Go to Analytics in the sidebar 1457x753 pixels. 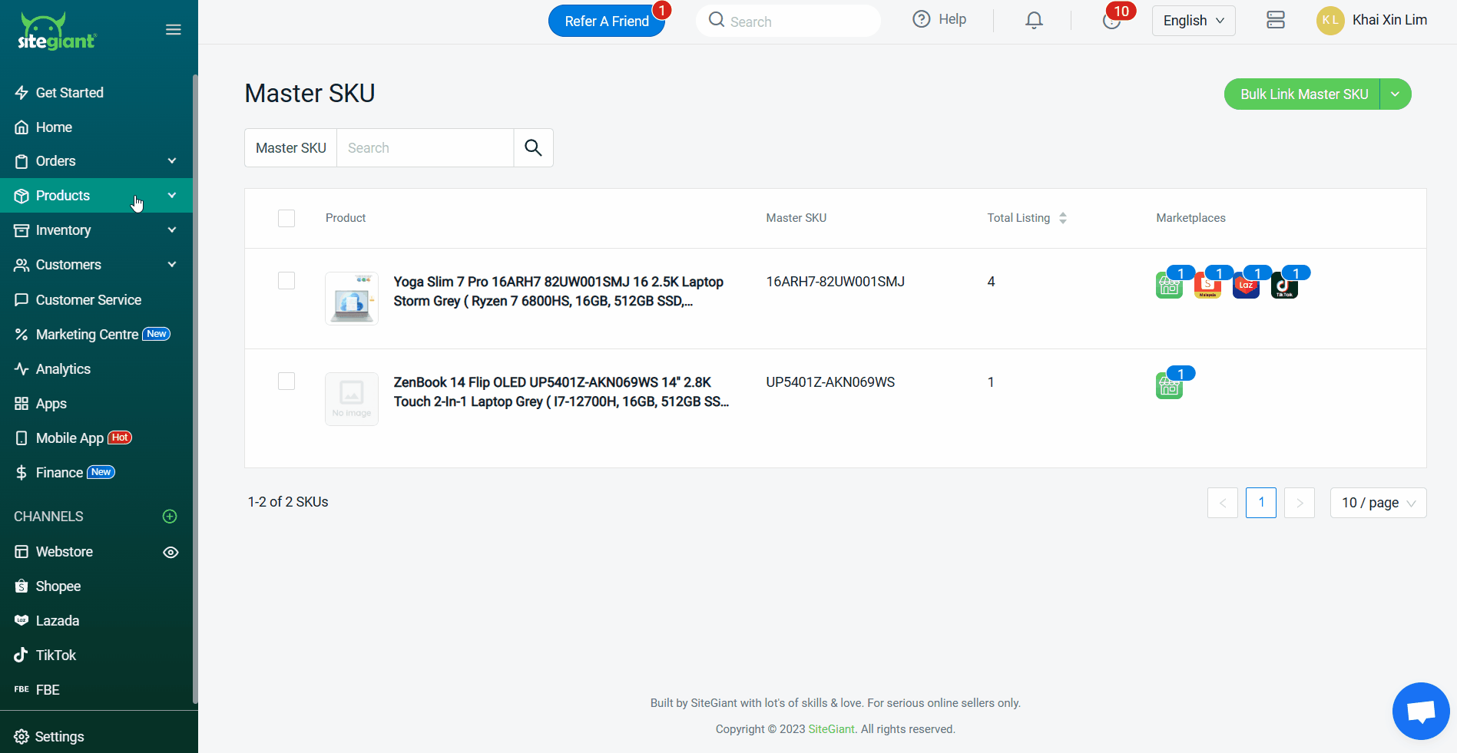click(x=63, y=369)
